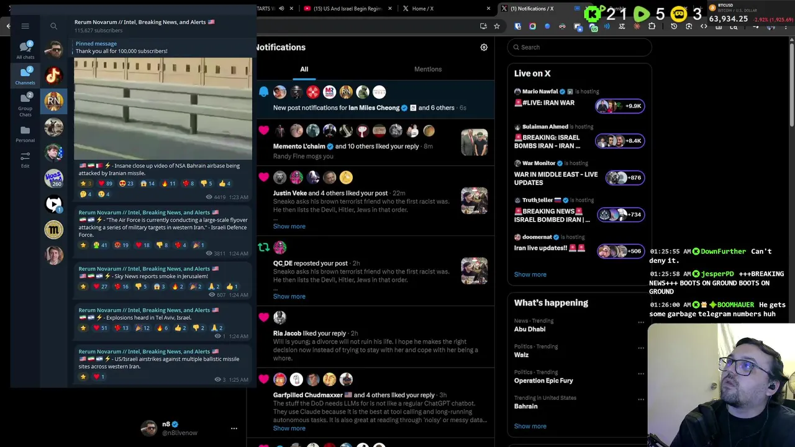Toggle heart 51 reaction on Tel Aviv post
The height and width of the screenshot is (447, 795).
click(x=101, y=328)
